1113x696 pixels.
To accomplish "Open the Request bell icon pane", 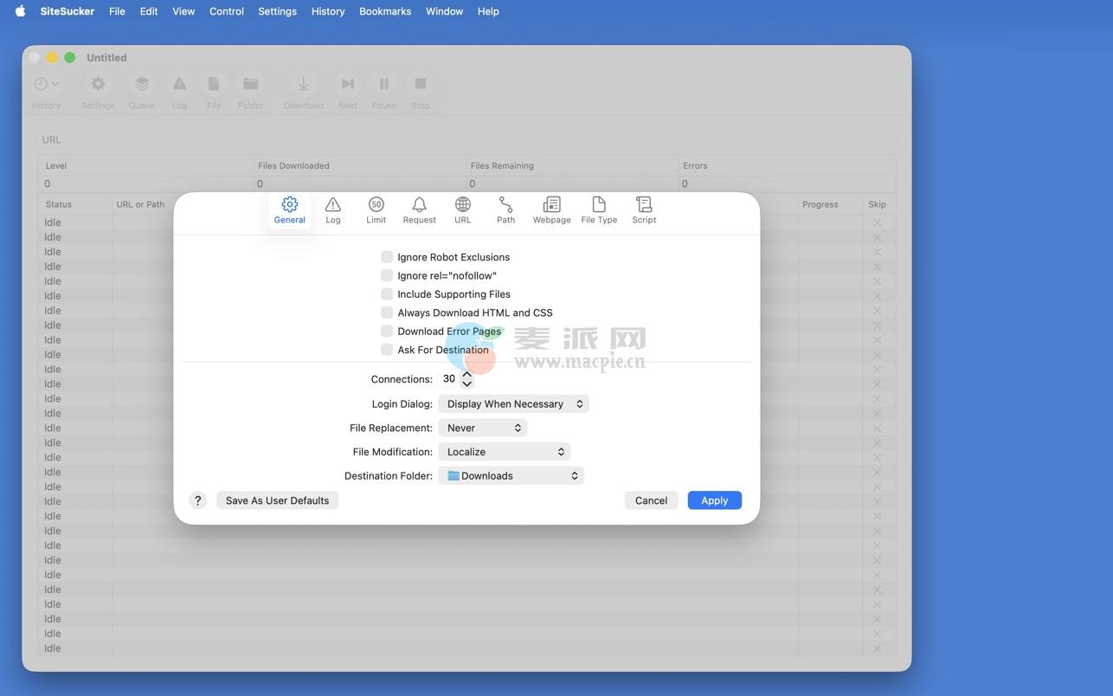I will (x=419, y=209).
